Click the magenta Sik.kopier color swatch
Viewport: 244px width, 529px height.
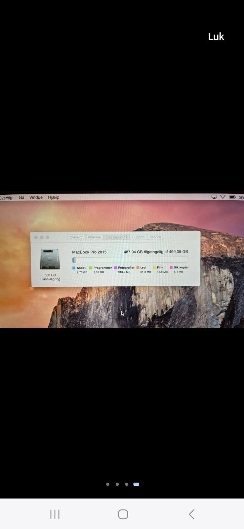[x=171, y=267]
